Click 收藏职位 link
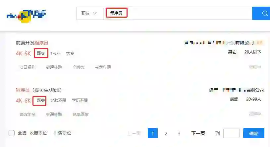The height and width of the screenshot is (147, 270). 38,133
